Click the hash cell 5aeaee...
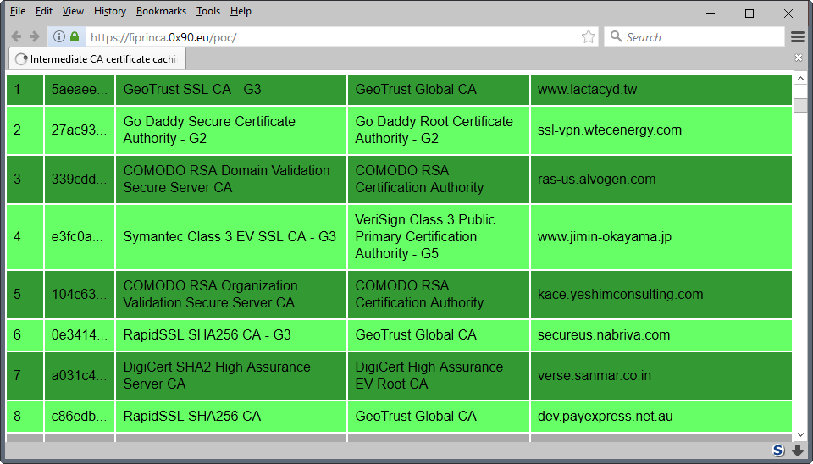813x464 pixels. 80,90
